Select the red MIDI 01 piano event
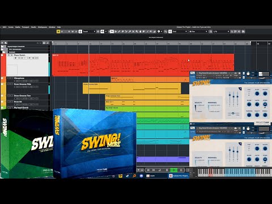The image size is (272, 204). coord(143,65)
